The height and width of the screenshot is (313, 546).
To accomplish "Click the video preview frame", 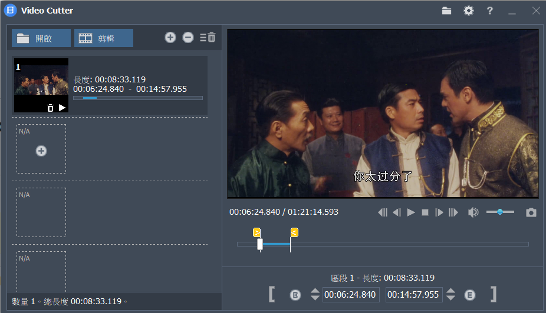I will 383,114.
